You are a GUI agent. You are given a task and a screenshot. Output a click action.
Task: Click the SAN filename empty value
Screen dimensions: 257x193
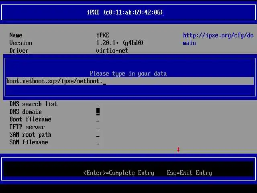98,144
